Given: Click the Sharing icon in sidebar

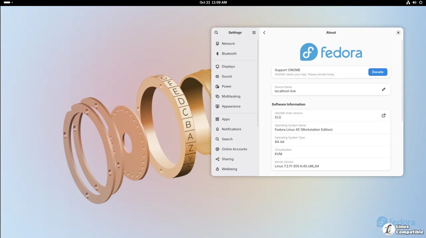Looking at the screenshot, I should (217, 159).
